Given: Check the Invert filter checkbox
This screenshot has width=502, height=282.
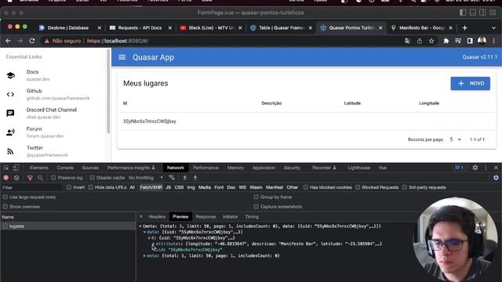Looking at the screenshot, I should pyautogui.click(x=69, y=187).
